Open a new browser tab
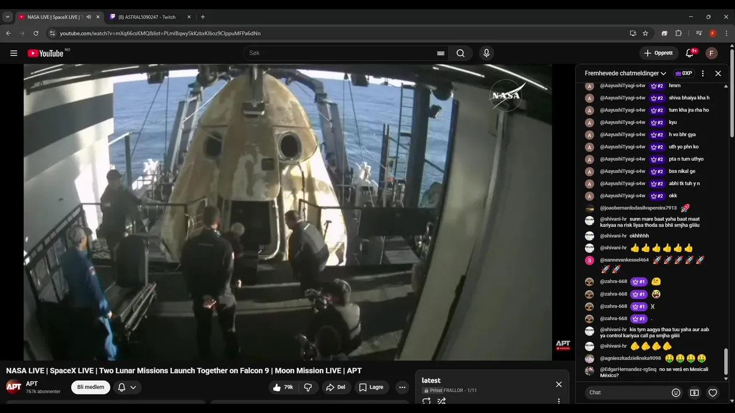Screen dimensions: 735x413 point(203,17)
